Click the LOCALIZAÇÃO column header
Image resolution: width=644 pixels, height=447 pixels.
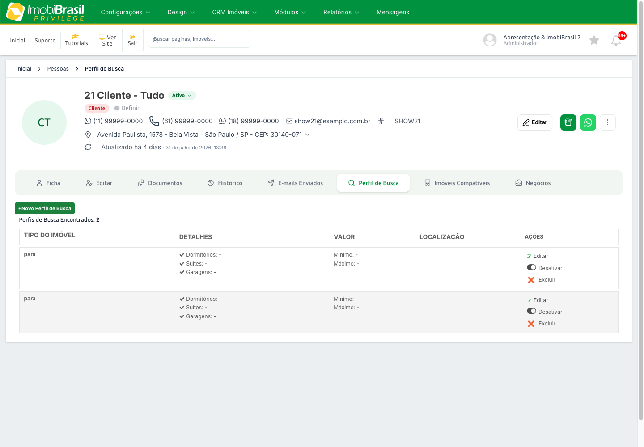tap(442, 237)
